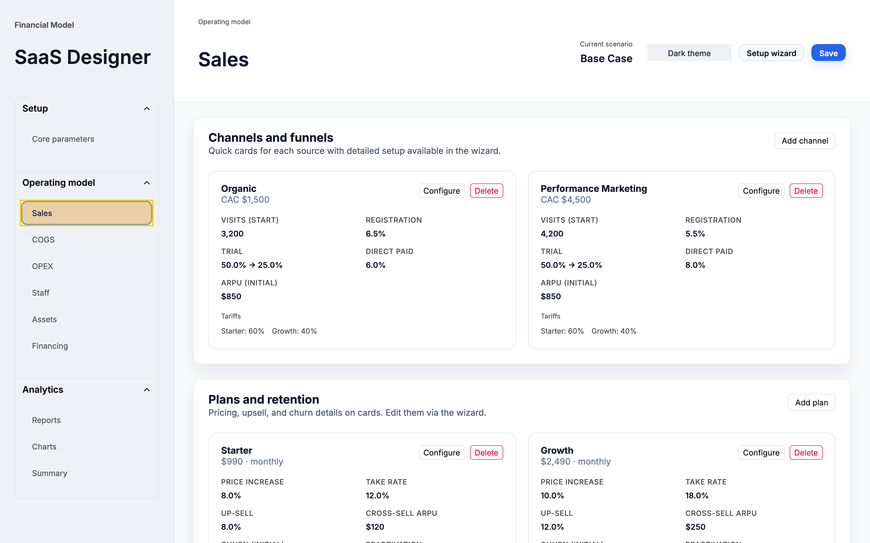This screenshot has width=870, height=543.
Task: Click the Plans and retention heading
Action: click(x=263, y=399)
